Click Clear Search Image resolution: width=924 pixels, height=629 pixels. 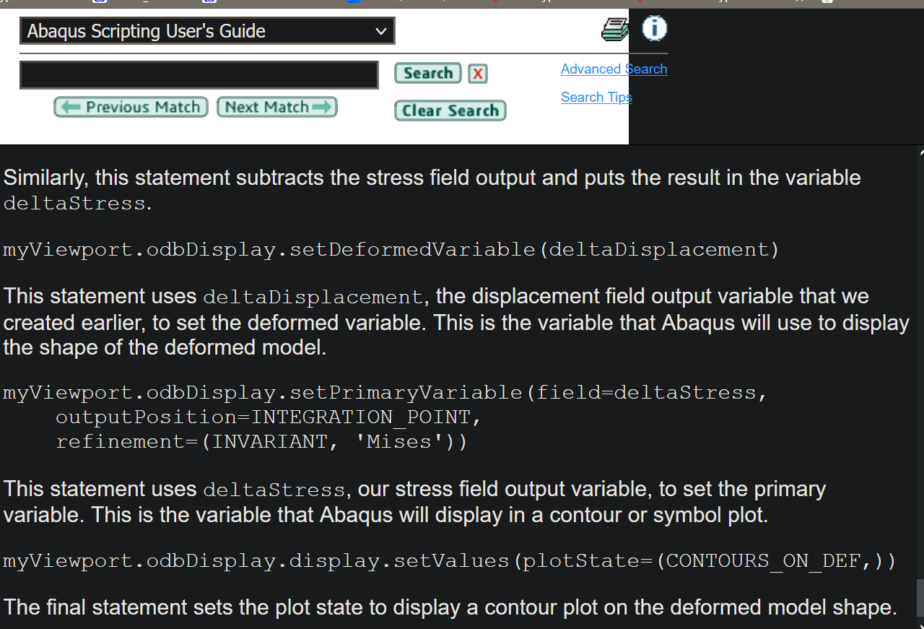click(450, 110)
